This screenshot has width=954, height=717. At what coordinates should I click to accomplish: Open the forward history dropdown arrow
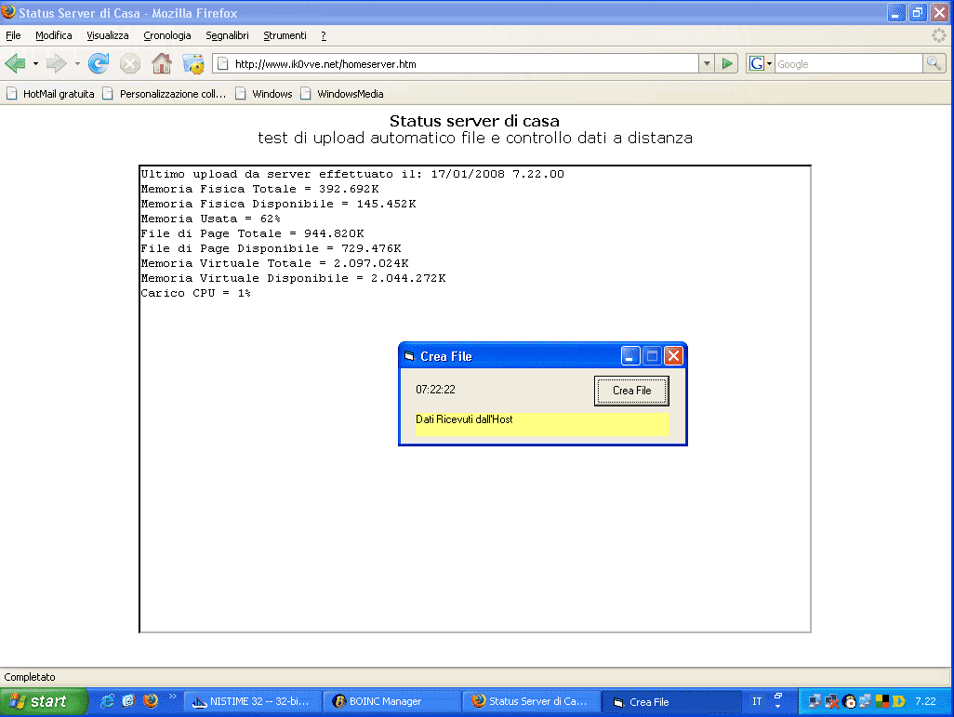click(77, 63)
